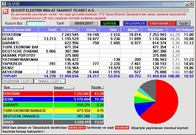The height and width of the screenshot is (135, 196).
Task: Click the Yazdir print button
Action: click(x=183, y=23)
